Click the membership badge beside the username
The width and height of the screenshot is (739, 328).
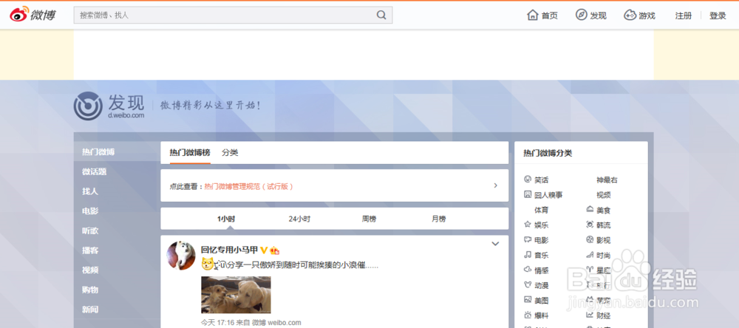click(275, 250)
